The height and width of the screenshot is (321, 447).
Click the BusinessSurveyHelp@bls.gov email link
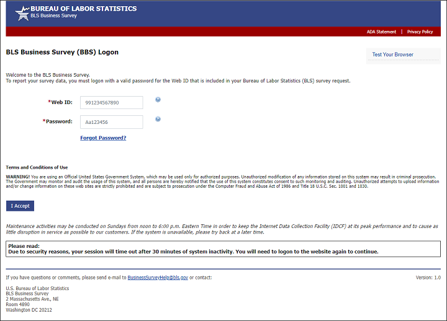(158, 278)
